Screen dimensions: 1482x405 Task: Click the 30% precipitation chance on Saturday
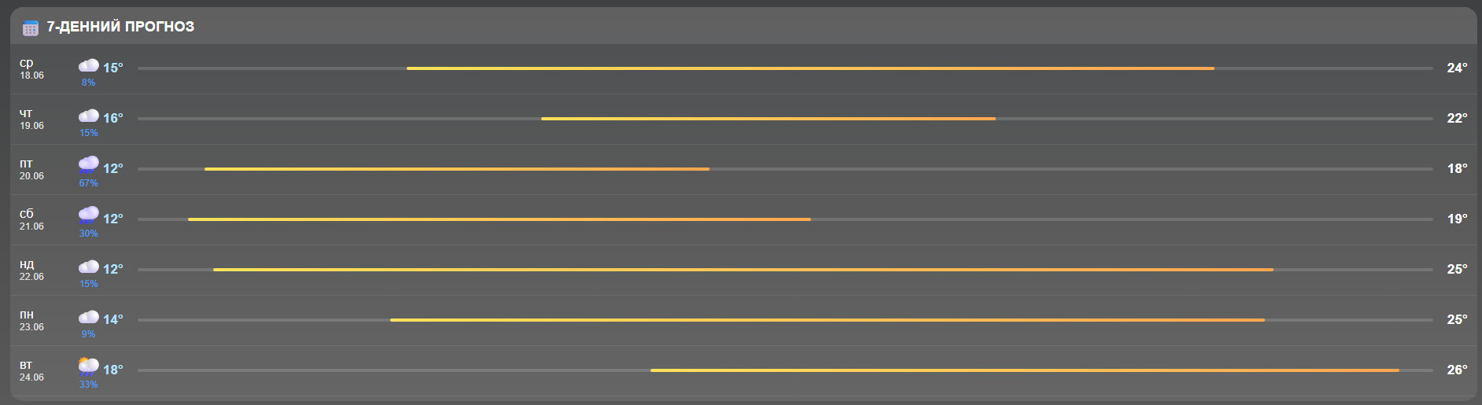pos(88,234)
